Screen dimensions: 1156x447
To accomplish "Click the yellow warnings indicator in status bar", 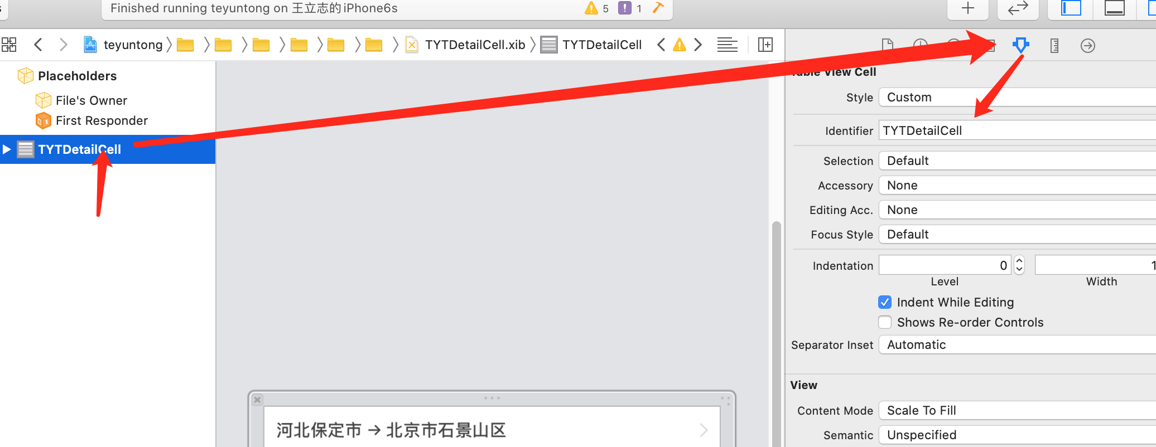I will (596, 8).
